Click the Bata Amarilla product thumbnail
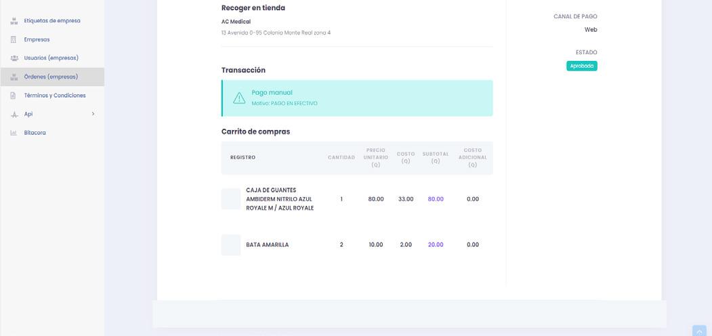The width and height of the screenshot is (712, 336). pyautogui.click(x=231, y=245)
